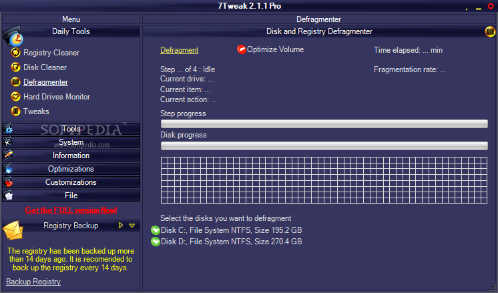
Task: Expand the Daily Tools section header
Action: 71,31
